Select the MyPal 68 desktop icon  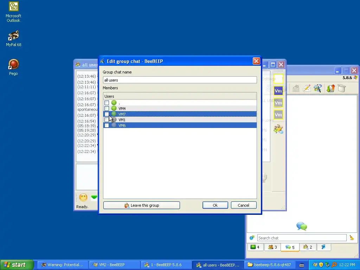pos(13,38)
